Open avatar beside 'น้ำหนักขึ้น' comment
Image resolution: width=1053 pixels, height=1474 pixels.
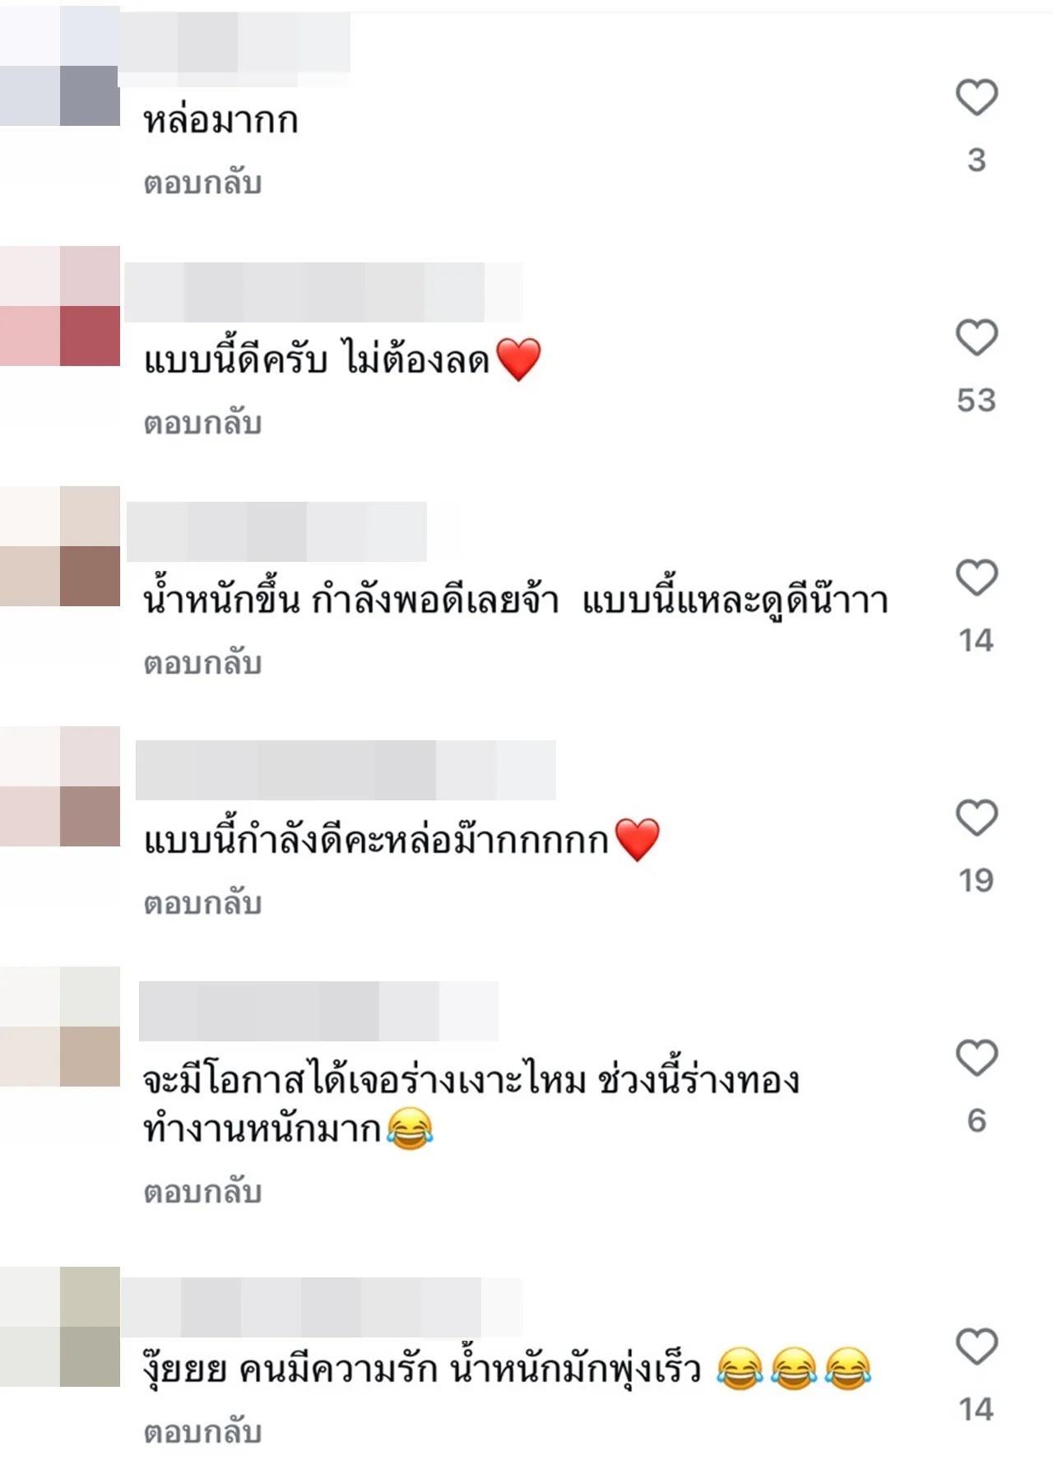tap(60, 546)
